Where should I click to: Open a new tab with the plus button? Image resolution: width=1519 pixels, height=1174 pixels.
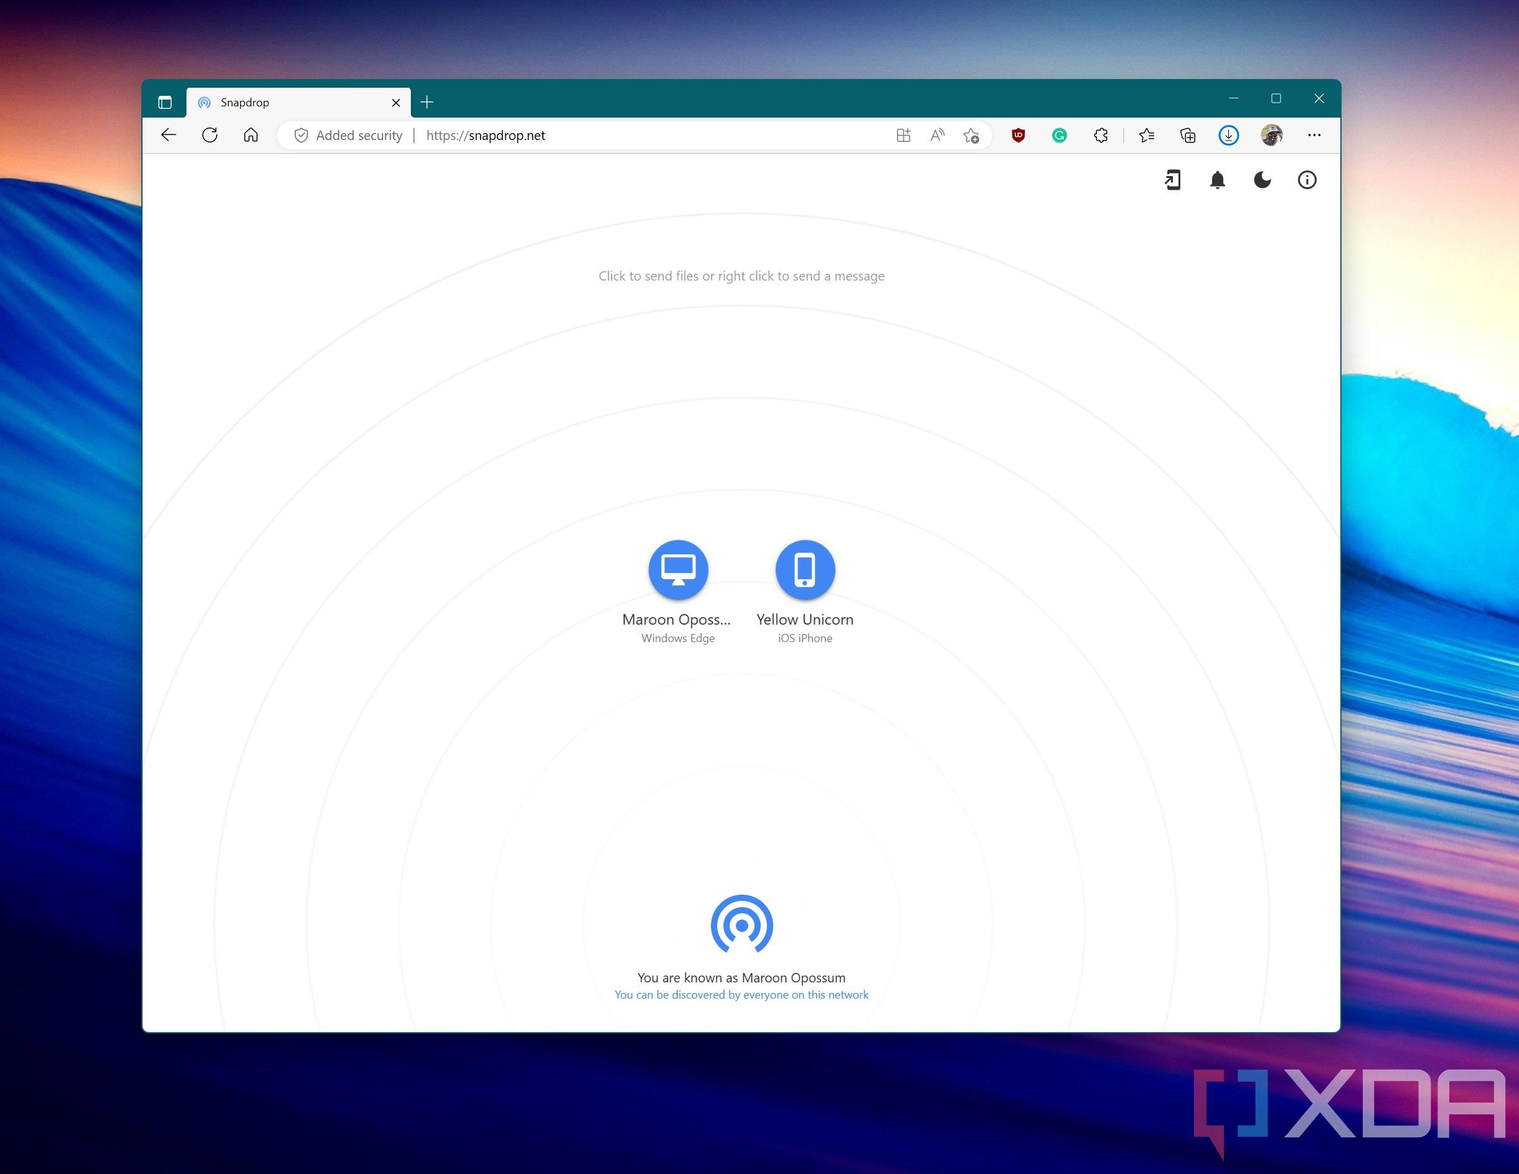tap(427, 103)
